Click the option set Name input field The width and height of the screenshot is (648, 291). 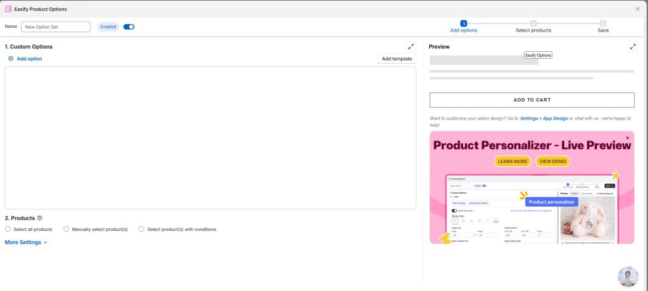pyautogui.click(x=56, y=27)
